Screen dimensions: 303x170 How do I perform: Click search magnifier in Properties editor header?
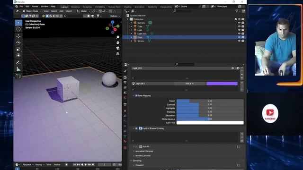click(177, 64)
